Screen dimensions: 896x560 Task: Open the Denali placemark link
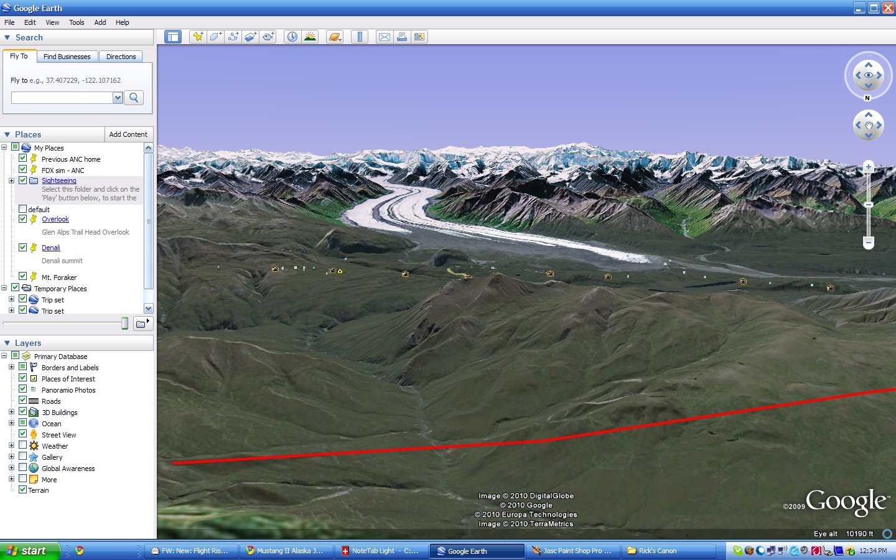pyautogui.click(x=51, y=248)
